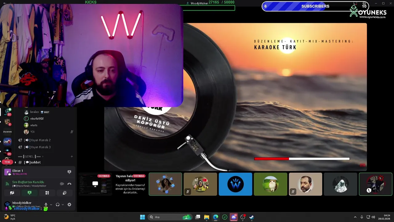Click the tray microphone icon
Viewport: 394px width, 222px height.
pyautogui.click(x=362, y=217)
